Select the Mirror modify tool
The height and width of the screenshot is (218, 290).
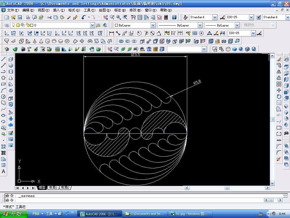(x=279, y=72)
